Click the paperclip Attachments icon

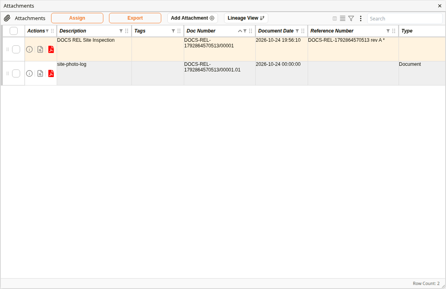point(7,18)
